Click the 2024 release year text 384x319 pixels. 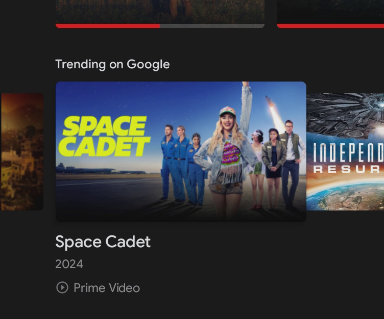(69, 264)
